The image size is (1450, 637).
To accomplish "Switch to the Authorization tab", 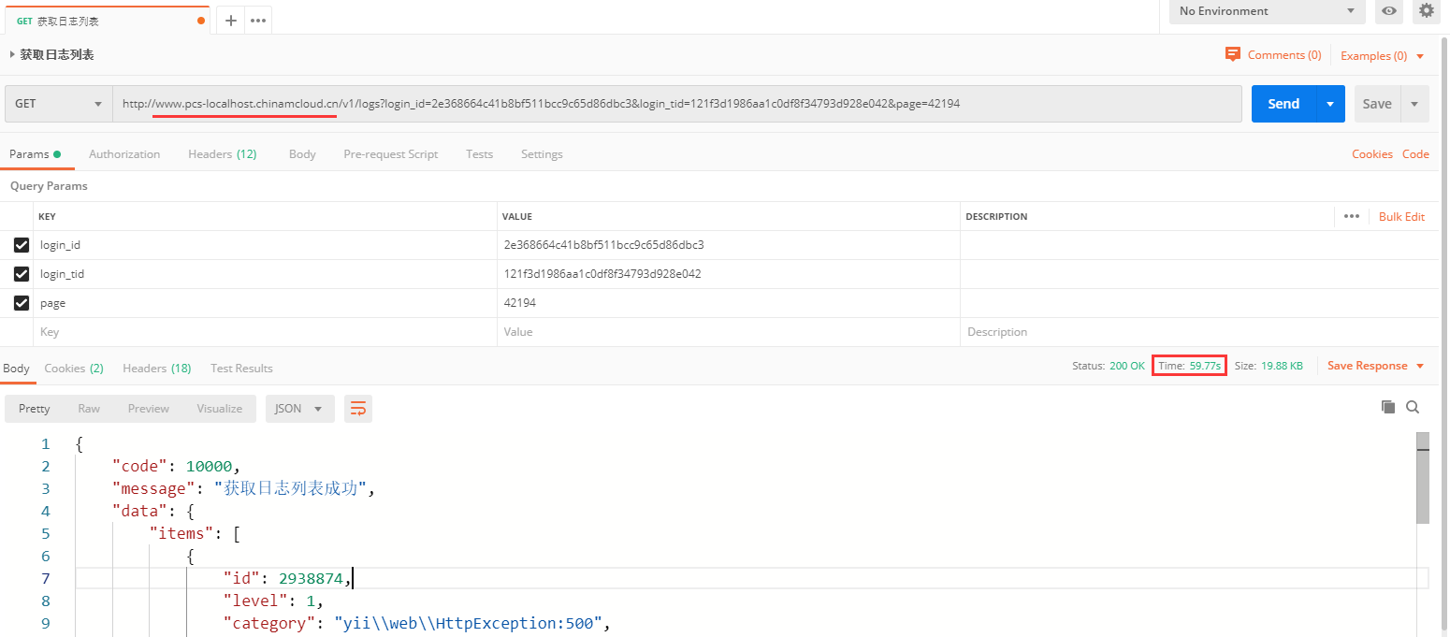I will click(124, 154).
